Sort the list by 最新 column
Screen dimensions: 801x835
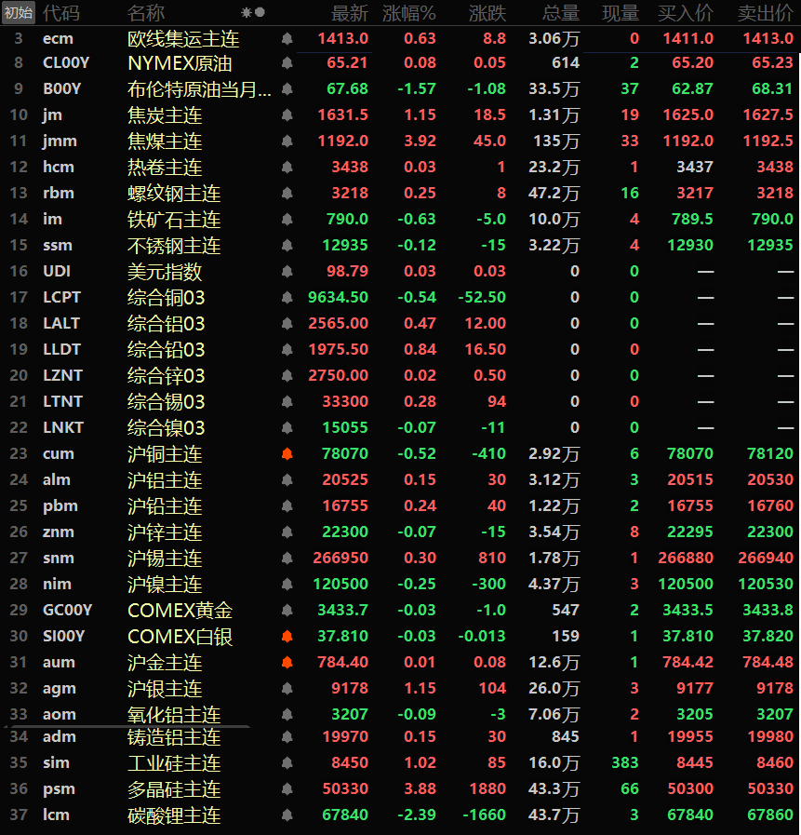click(350, 13)
